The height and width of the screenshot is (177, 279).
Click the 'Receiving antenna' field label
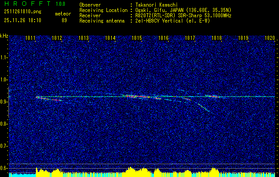102,21
